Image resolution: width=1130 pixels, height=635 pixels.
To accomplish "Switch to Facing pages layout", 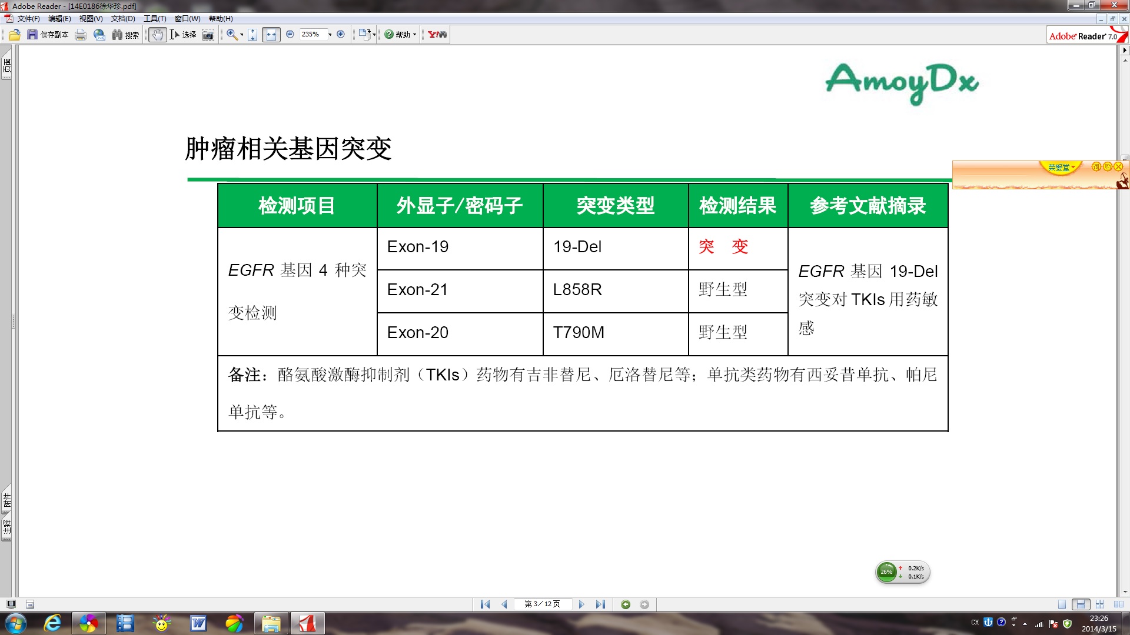I will (1118, 604).
